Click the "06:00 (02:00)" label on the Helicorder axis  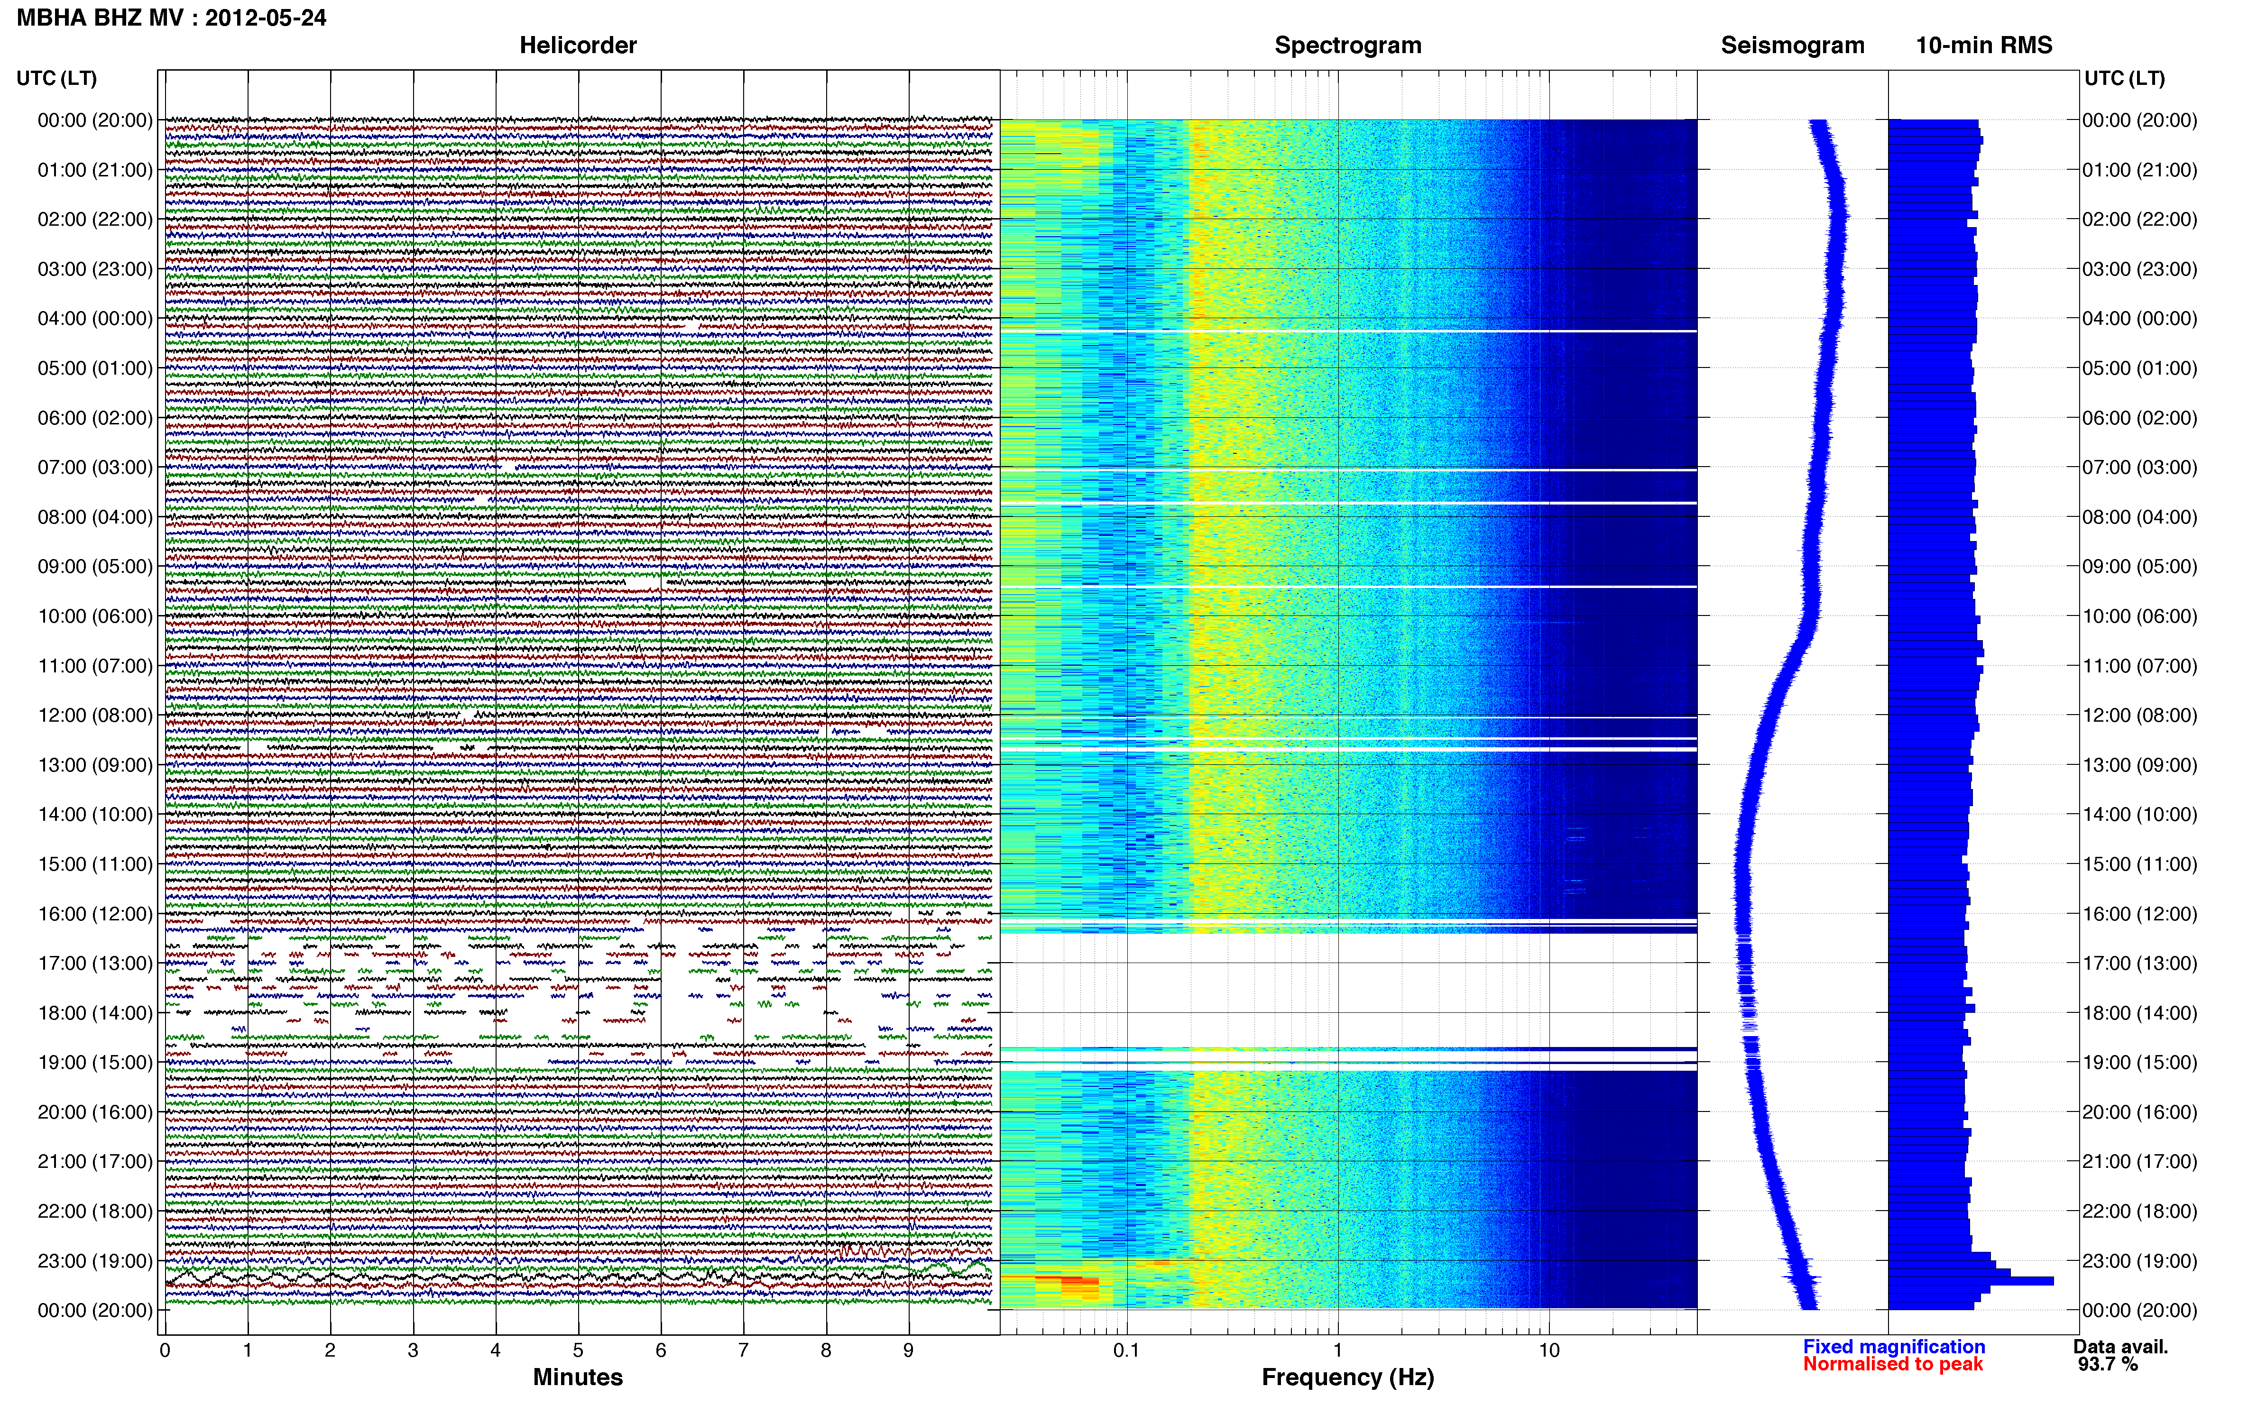[x=95, y=418]
